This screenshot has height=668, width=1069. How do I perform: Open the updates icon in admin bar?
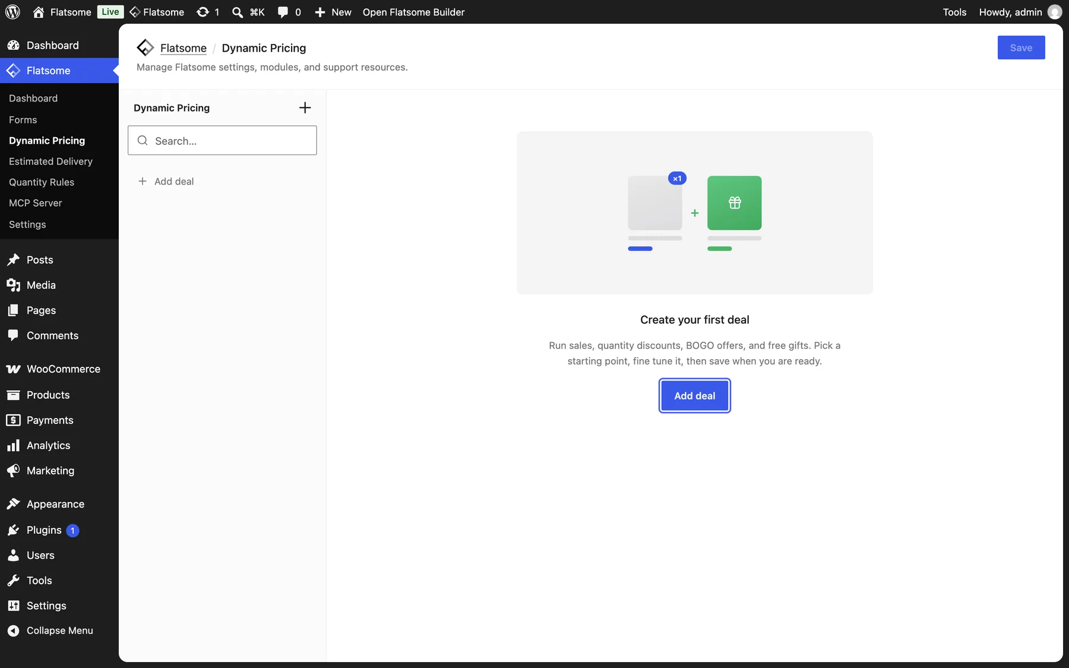pos(203,12)
